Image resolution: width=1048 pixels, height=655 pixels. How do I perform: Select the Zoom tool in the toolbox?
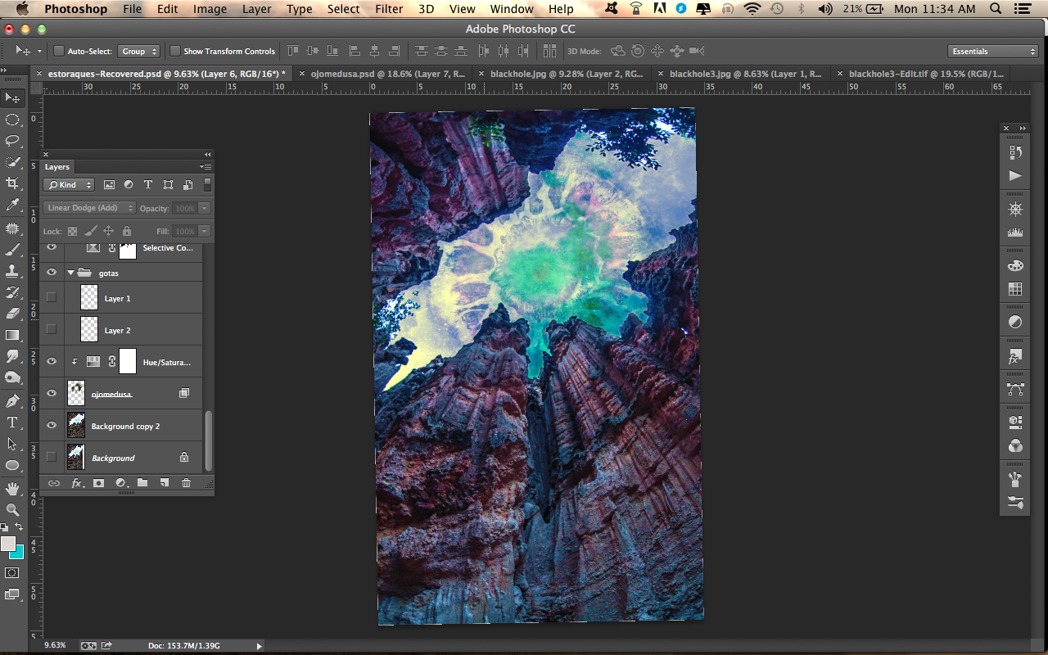click(x=13, y=509)
